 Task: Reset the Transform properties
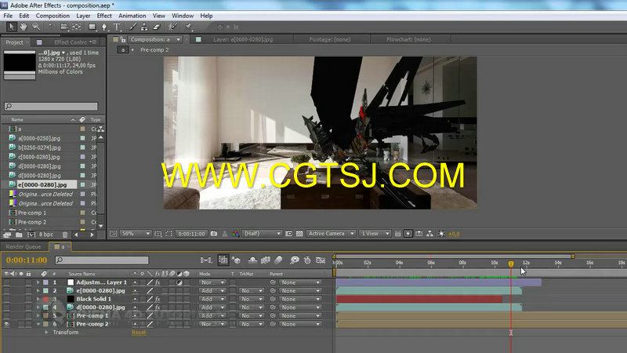[139, 333]
